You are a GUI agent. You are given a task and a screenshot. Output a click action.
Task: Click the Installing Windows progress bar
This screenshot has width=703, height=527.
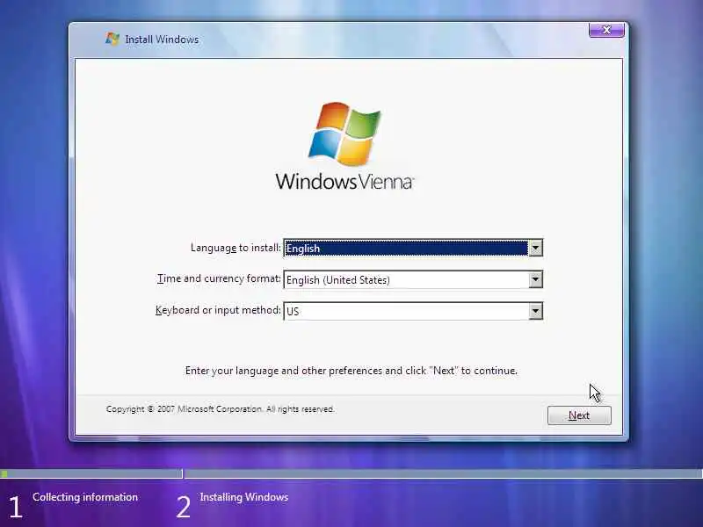pyautogui.click(x=444, y=473)
